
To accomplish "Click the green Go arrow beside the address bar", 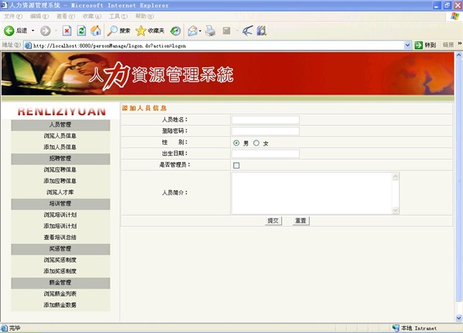I will (x=419, y=45).
